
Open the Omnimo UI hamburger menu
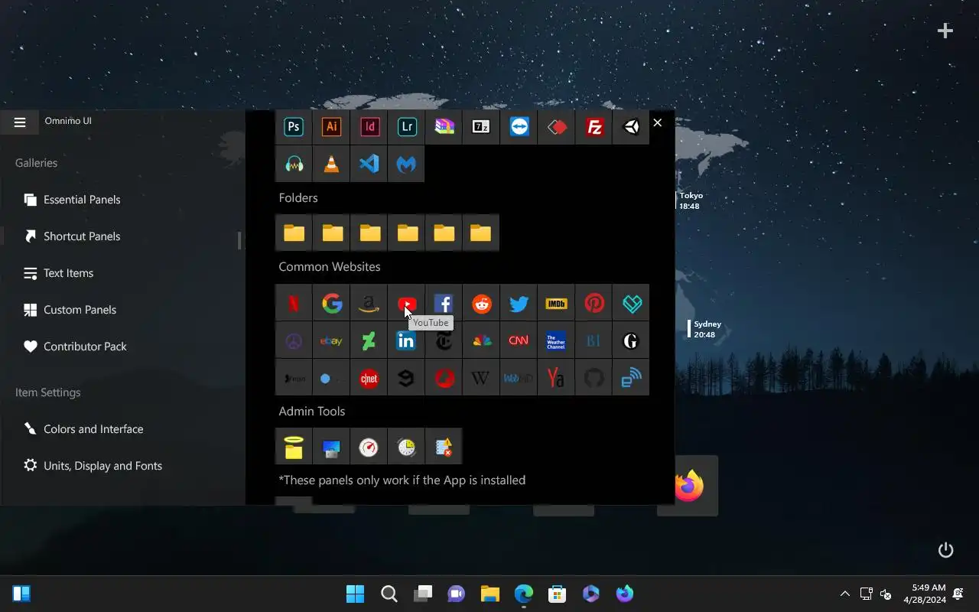pos(20,122)
